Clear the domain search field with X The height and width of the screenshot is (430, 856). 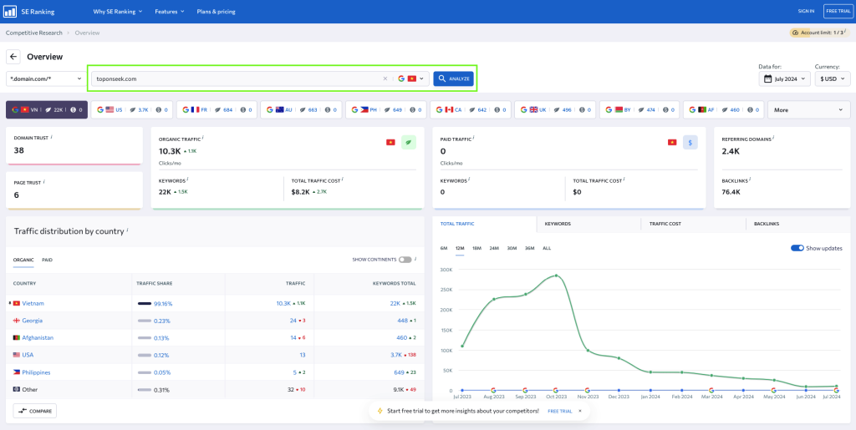[x=385, y=78]
